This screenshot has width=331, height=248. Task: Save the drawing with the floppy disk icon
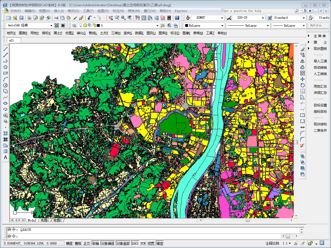pyautogui.click(x=21, y=18)
